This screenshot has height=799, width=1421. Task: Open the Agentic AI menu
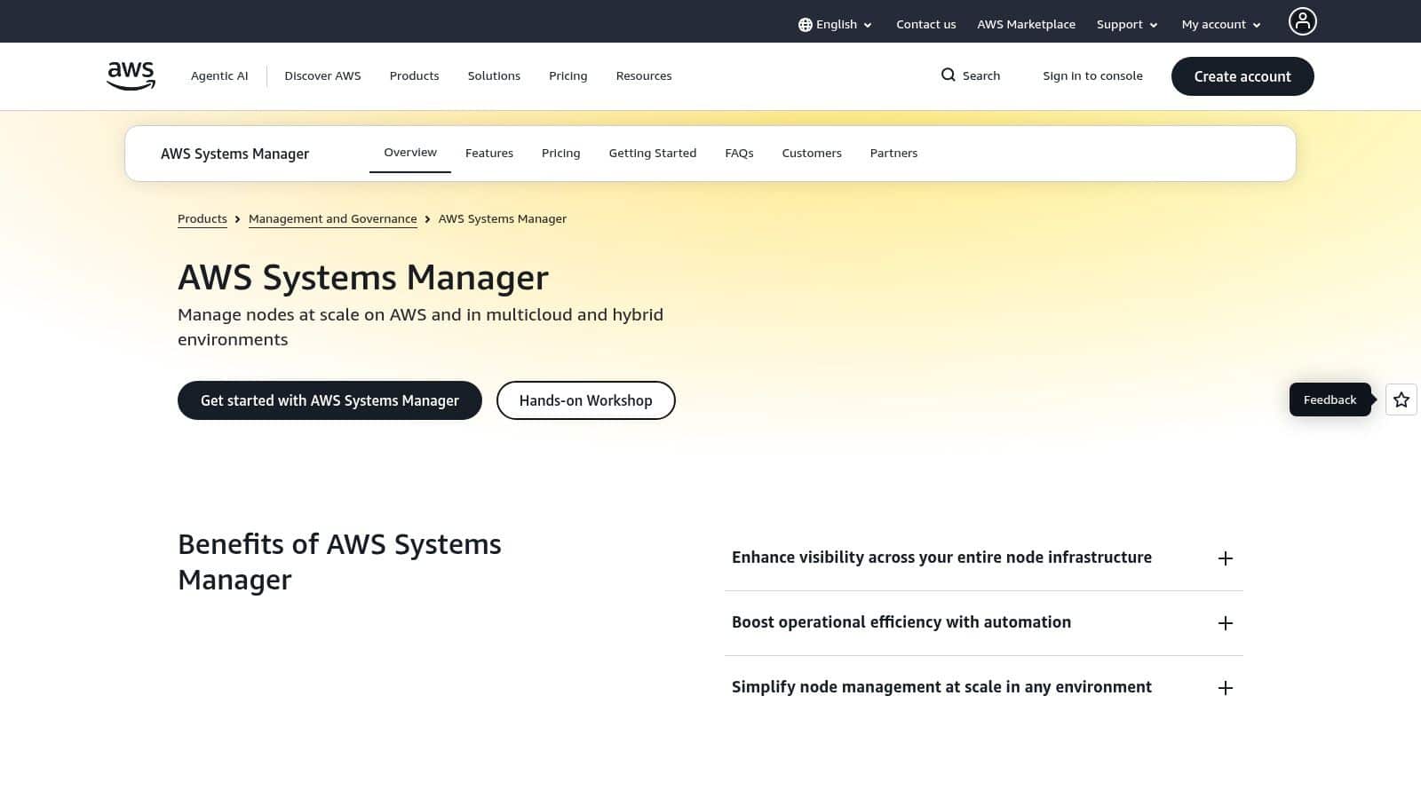(x=219, y=75)
